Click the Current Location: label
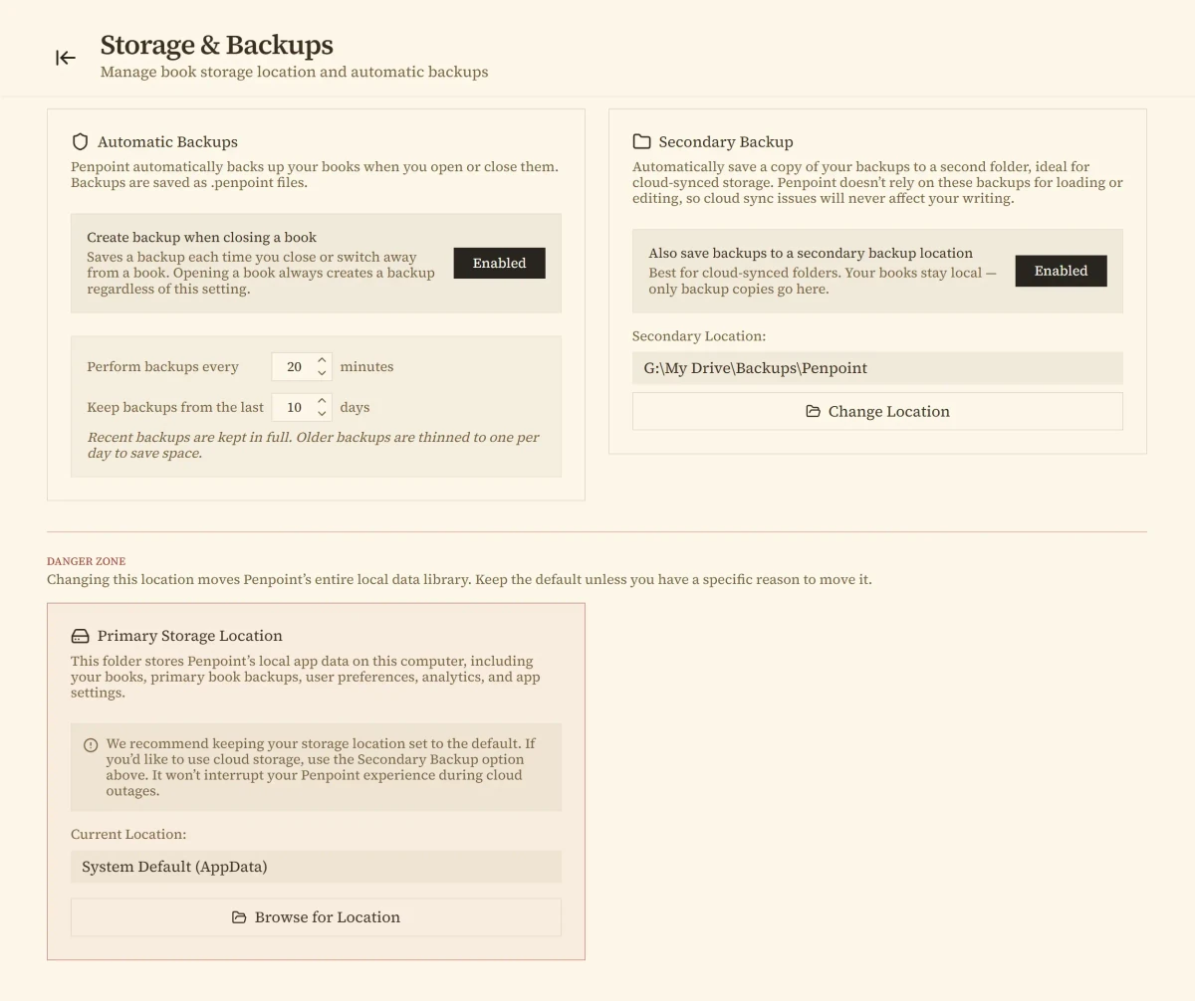 pyautogui.click(x=128, y=834)
